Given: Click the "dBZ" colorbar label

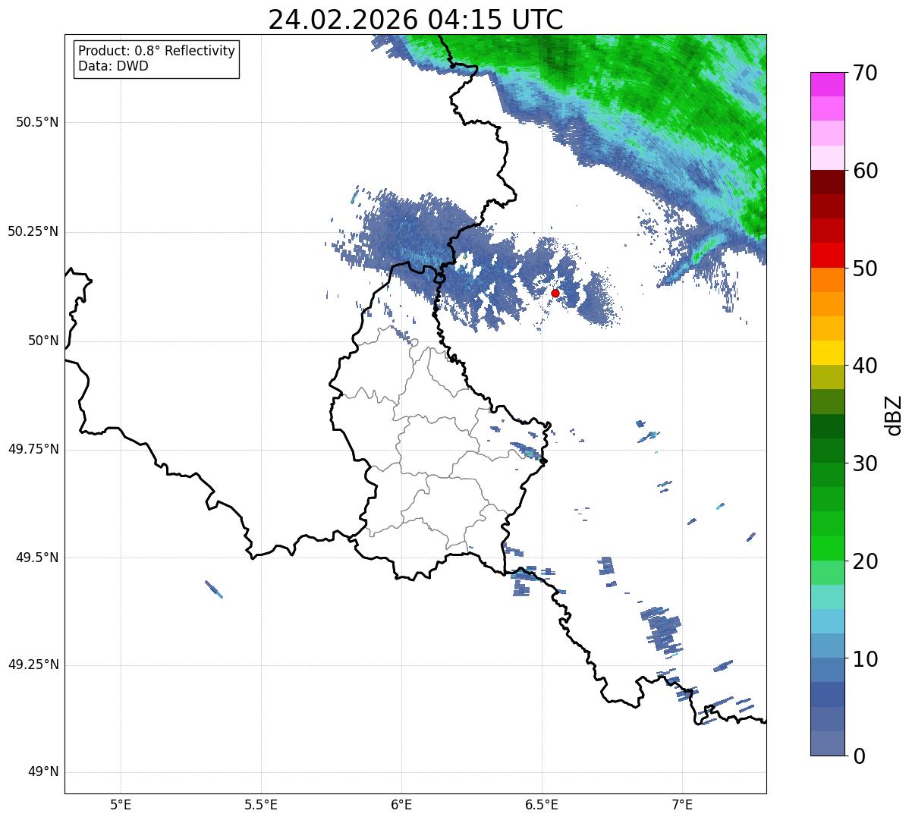Looking at the screenshot, I should tap(894, 414).
